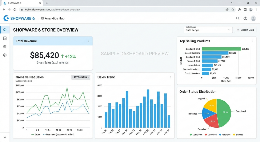Image resolution: width=260 pixels, height=142 pixels.
Task: Click the Shopware 6 logo
Action: point(19,18)
